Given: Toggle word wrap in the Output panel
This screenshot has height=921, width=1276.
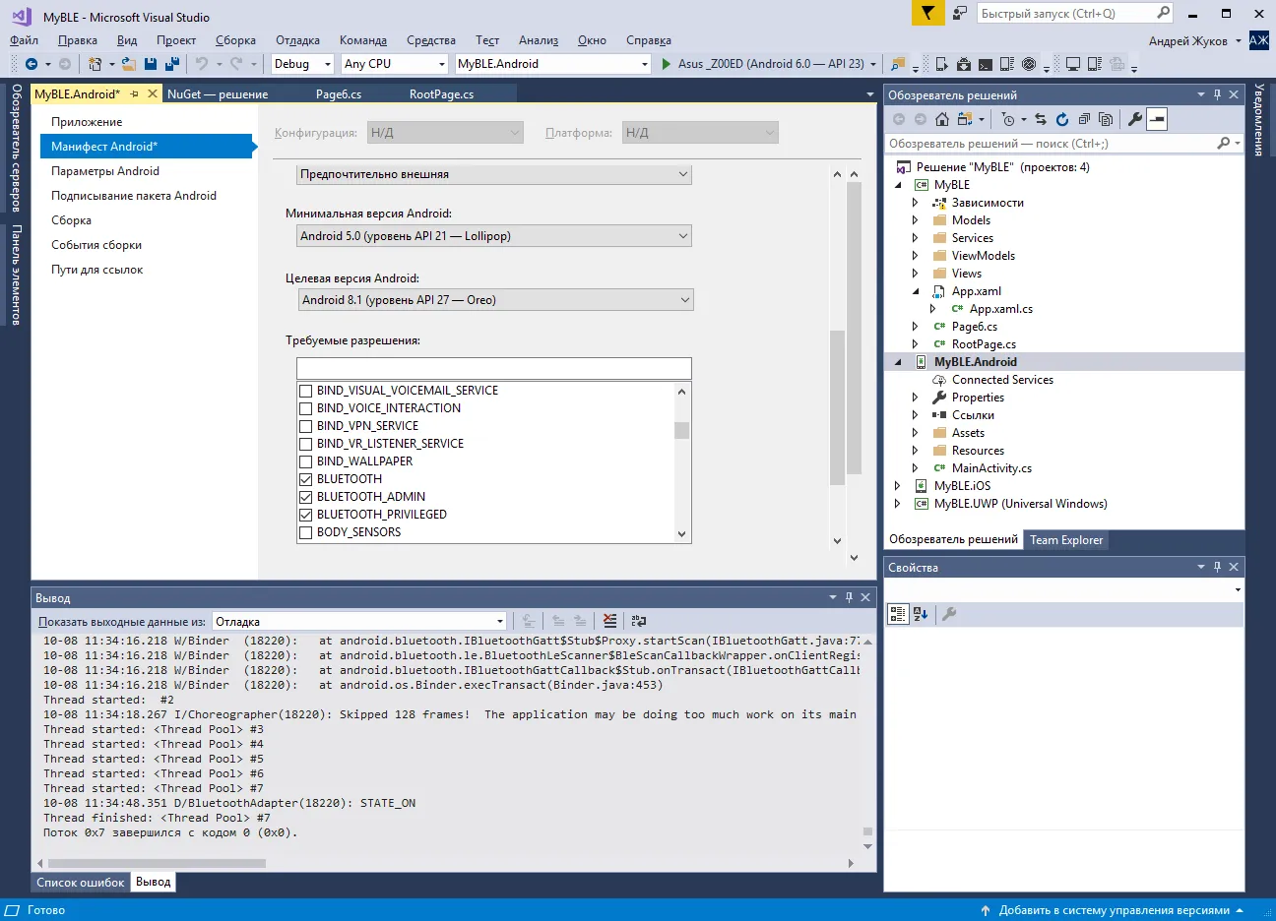Looking at the screenshot, I should pos(639,621).
